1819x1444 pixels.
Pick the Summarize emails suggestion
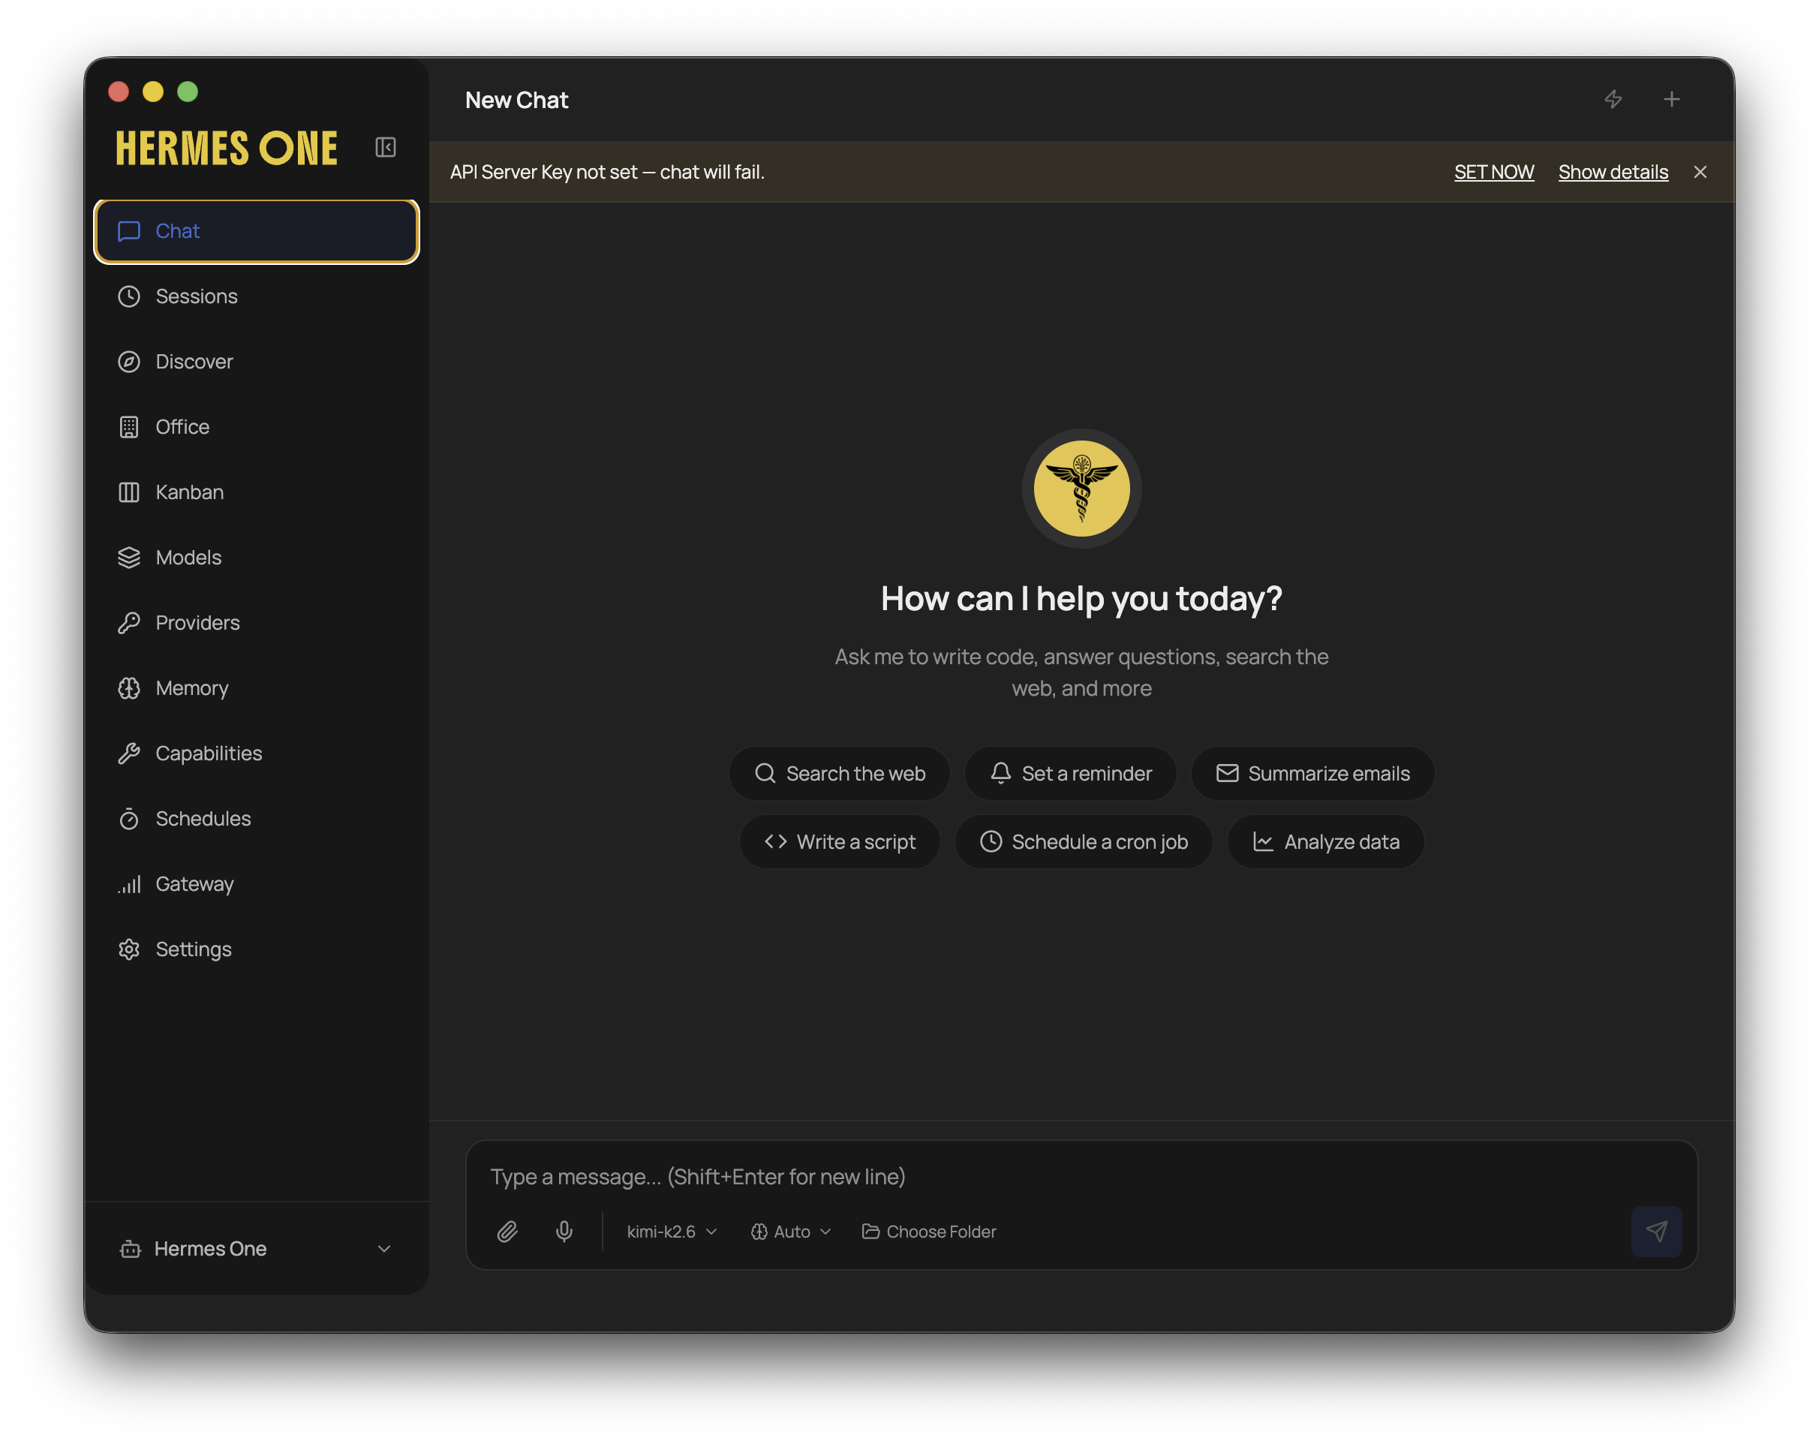(x=1312, y=774)
